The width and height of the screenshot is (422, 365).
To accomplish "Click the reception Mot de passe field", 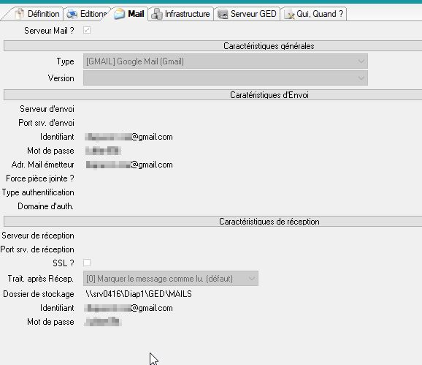I will tap(103, 322).
